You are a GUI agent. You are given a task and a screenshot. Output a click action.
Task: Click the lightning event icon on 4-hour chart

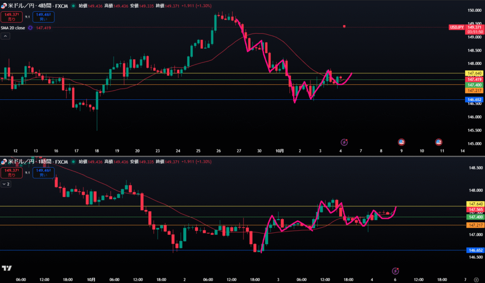(344, 142)
